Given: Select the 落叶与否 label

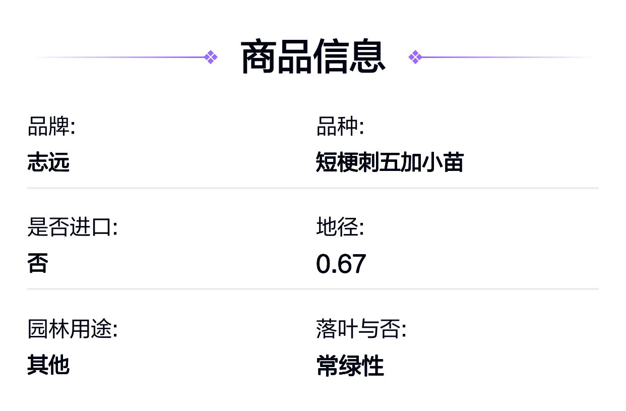Looking at the screenshot, I should point(361,329).
